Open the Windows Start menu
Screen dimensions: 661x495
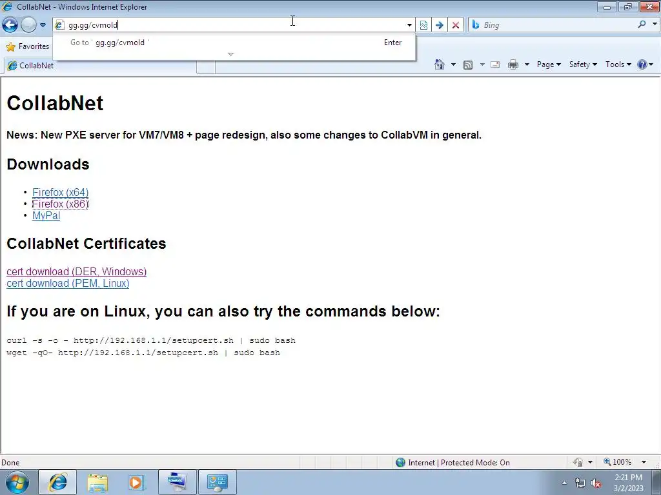[x=17, y=482]
